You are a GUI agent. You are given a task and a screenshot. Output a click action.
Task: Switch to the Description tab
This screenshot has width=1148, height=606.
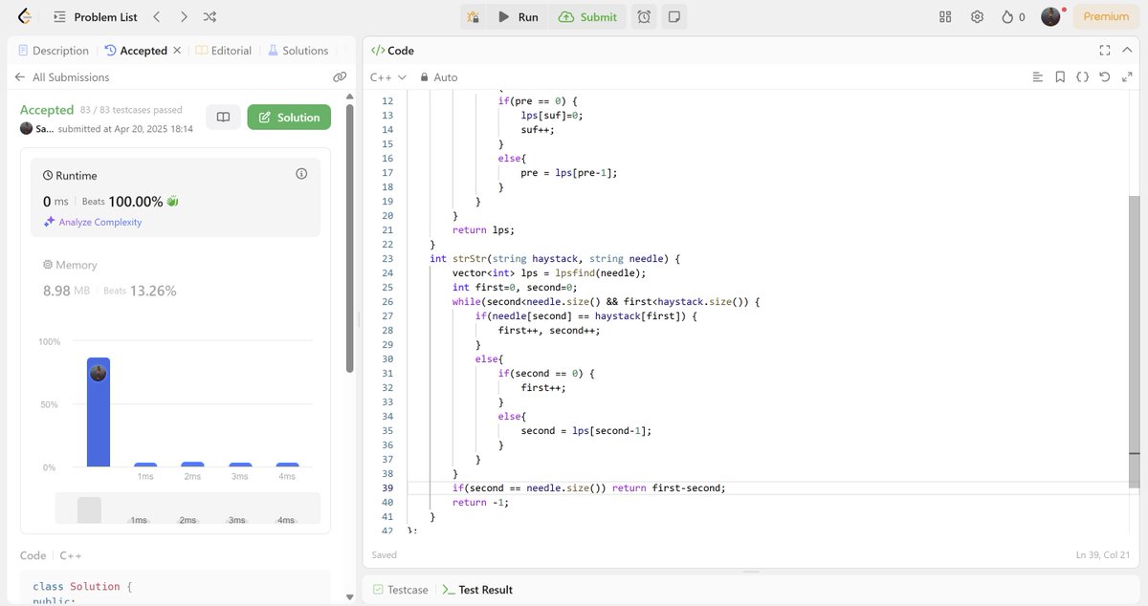[x=54, y=51]
